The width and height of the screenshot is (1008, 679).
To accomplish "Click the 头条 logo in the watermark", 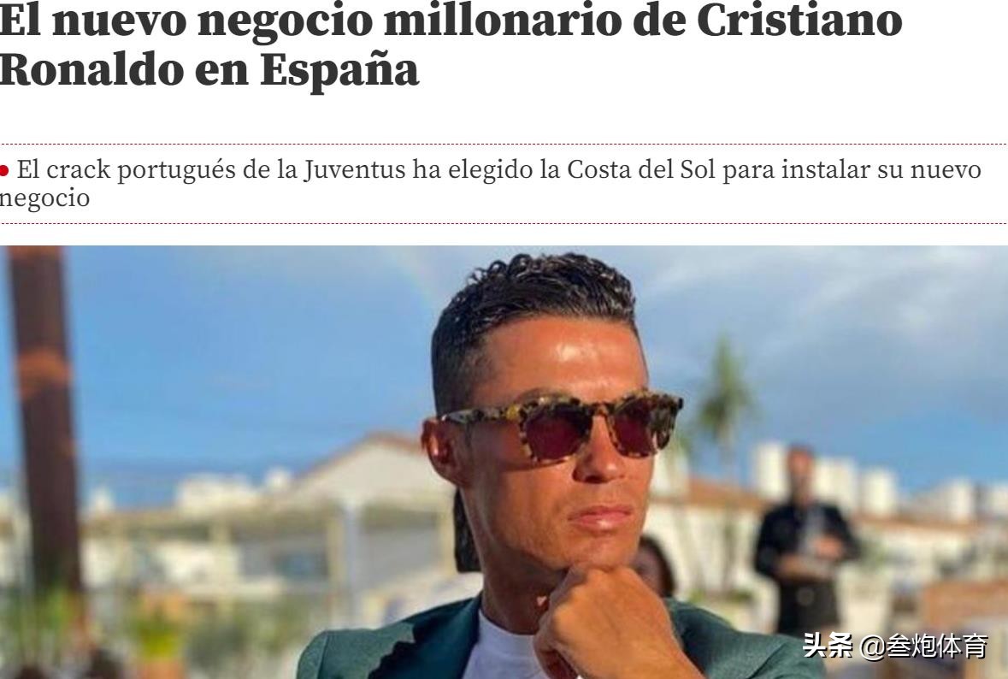I will (828, 645).
